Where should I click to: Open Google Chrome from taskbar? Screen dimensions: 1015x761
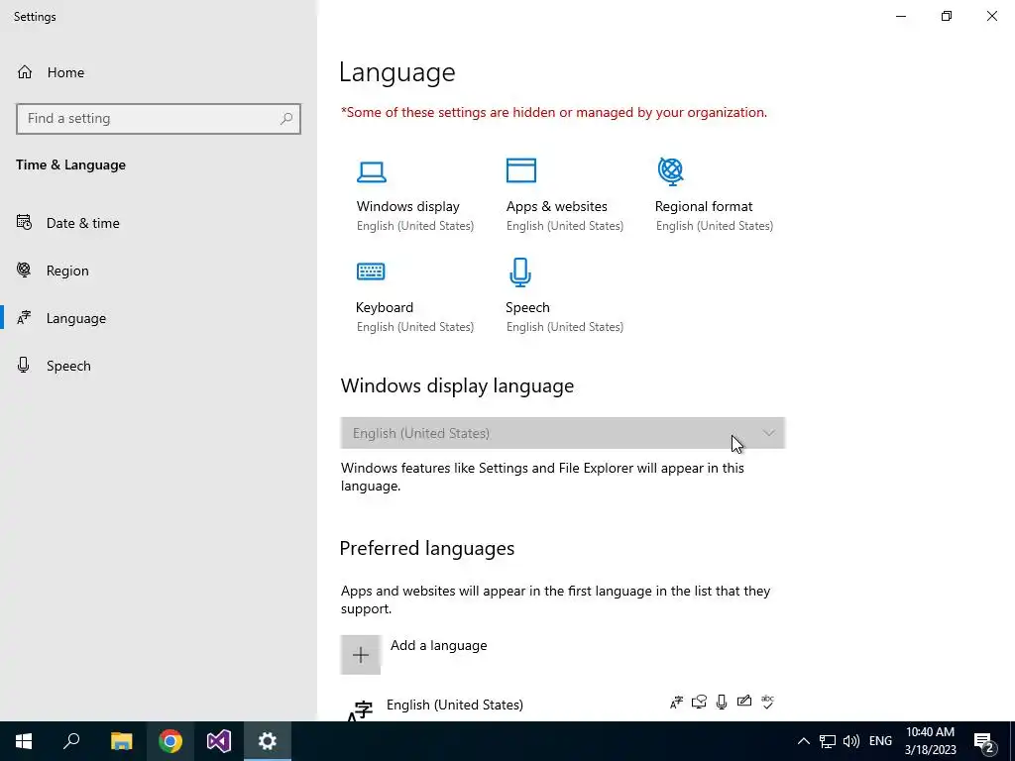point(170,741)
